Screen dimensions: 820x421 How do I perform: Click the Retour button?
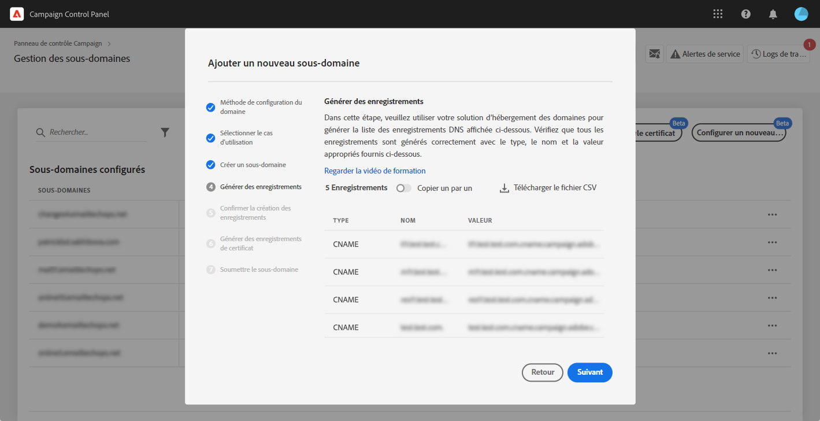tap(542, 372)
